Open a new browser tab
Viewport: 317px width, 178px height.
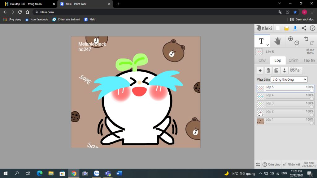click(118, 4)
